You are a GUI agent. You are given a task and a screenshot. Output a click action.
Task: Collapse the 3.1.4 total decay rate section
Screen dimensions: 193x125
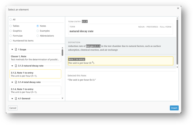pos(12,82)
